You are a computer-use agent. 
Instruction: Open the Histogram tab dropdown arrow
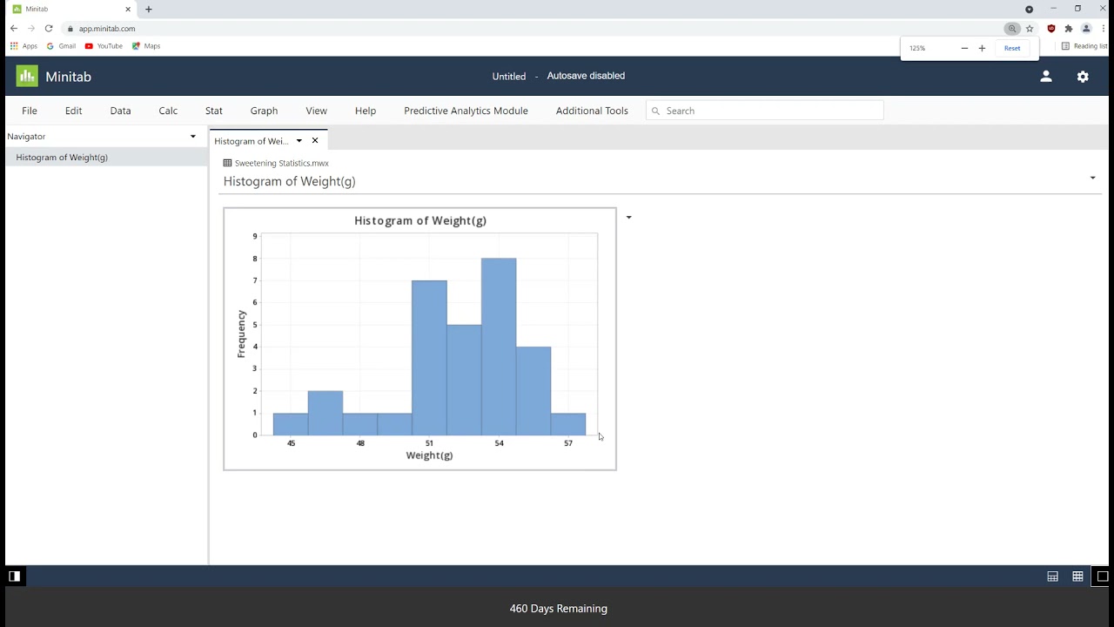(x=299, y=141)
